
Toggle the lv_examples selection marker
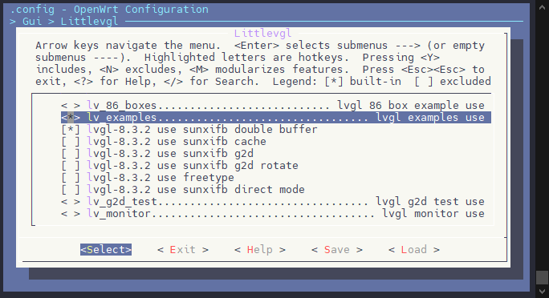(71, 118)
